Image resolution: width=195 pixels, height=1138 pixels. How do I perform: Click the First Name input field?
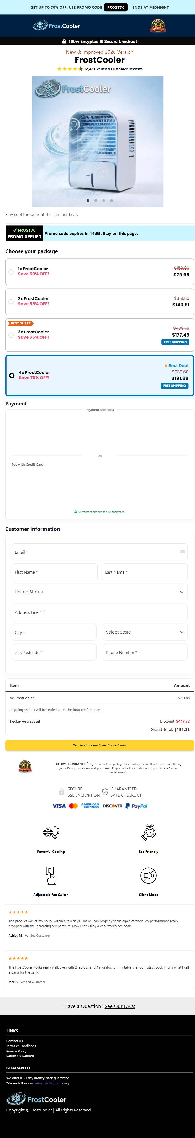point(55,572)
